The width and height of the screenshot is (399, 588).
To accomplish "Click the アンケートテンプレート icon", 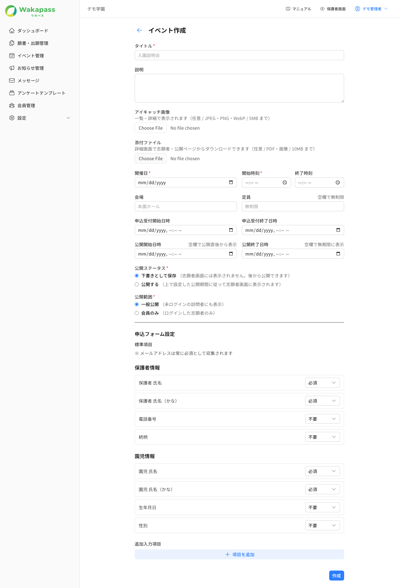I will (12, 93).
